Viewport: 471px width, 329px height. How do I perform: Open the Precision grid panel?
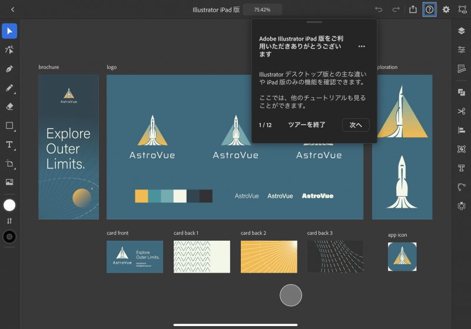[462, 69]
